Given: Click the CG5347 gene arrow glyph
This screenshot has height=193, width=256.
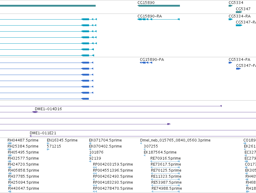Looking at the screenshot, I should [239, 12].
